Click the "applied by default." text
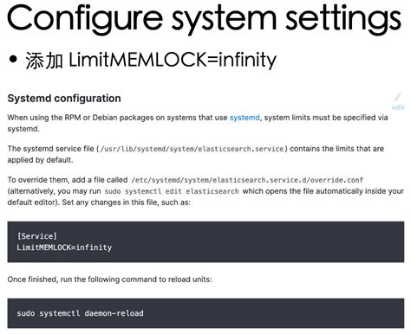Screen dimensions: 411x334 pyautogui.click(x=40, y=160)
